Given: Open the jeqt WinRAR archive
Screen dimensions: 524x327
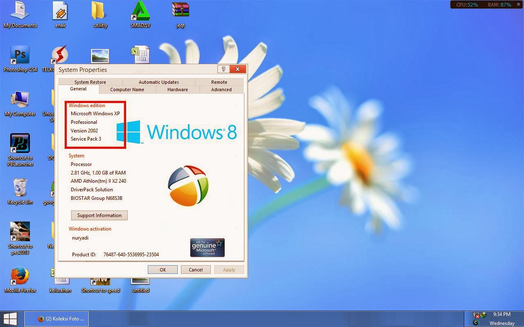Looking at the screenshot, I should [x=180, y=10].
